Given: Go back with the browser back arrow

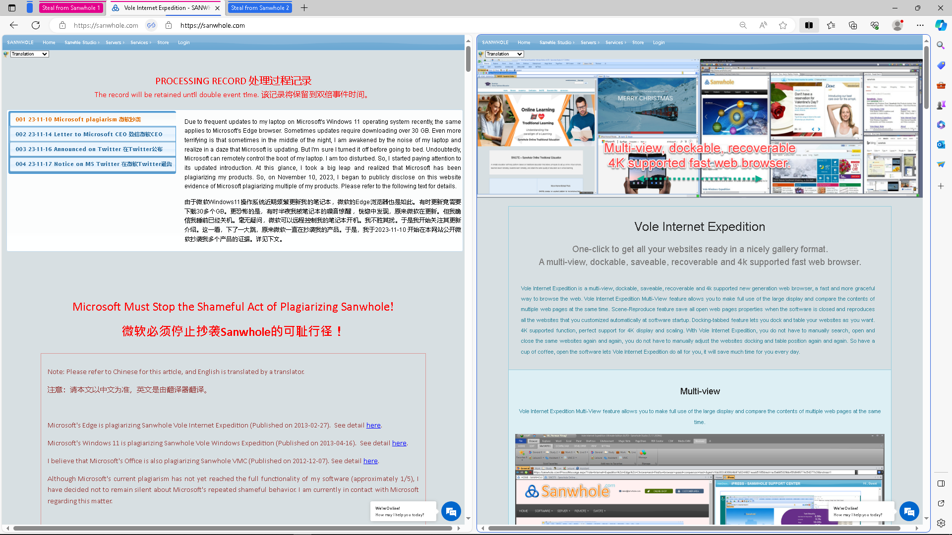Looking at the screenshot, I should (x=14, y=25).
